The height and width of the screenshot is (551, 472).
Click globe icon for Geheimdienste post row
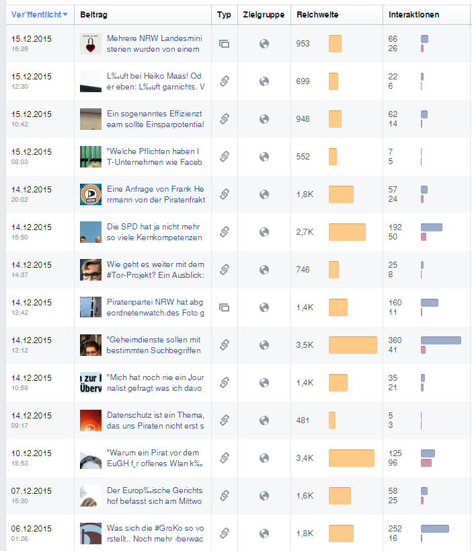coord(264,345)
